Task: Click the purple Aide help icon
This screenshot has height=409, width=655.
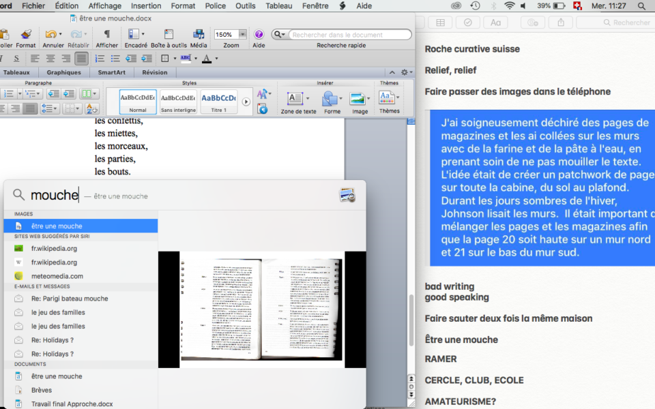Action: tap(259, 34)
